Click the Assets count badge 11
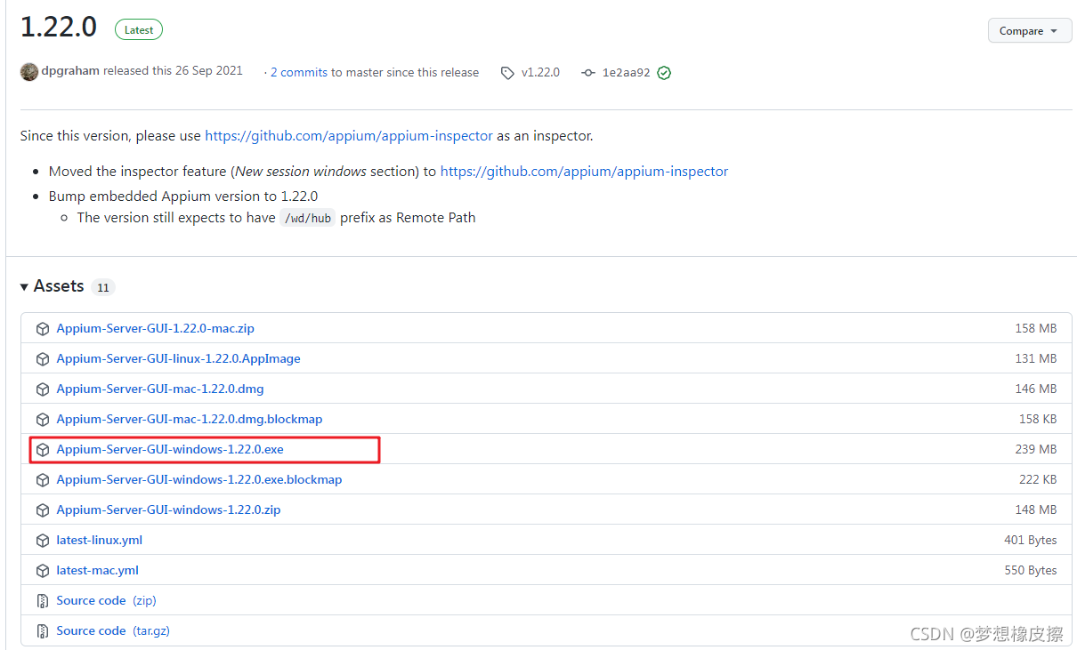 coord(103,287)
